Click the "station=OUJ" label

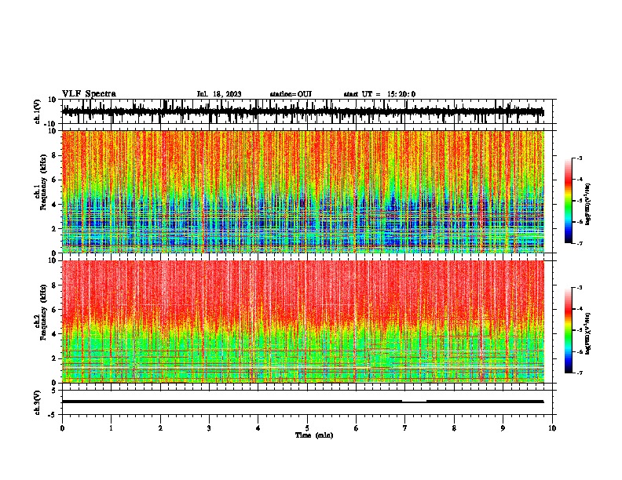tap(291, 94)
